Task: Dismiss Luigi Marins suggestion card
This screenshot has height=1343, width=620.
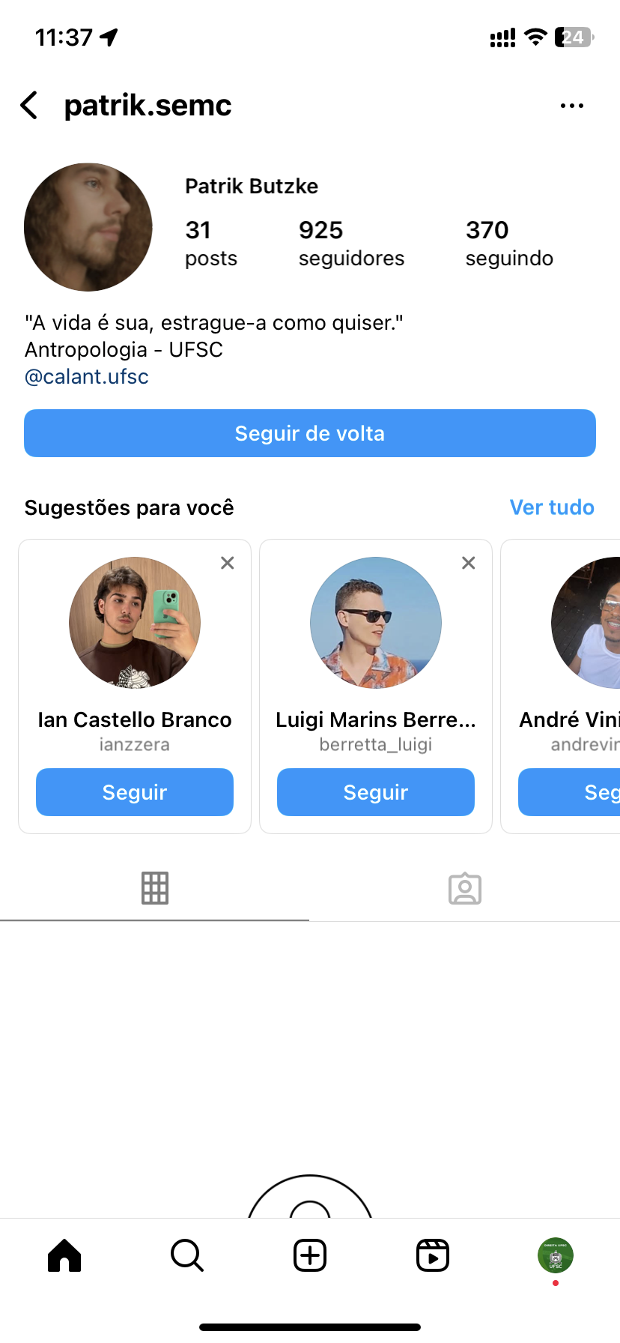Action: pyautogui.click(x=469, y=563)
